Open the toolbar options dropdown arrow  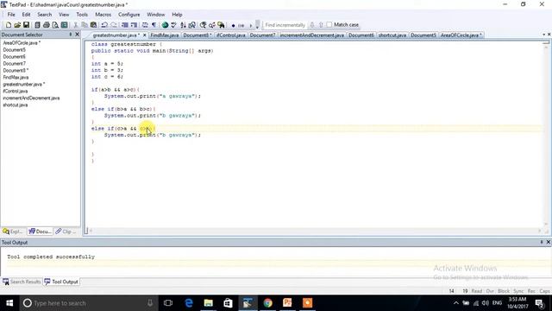(258, 25)
